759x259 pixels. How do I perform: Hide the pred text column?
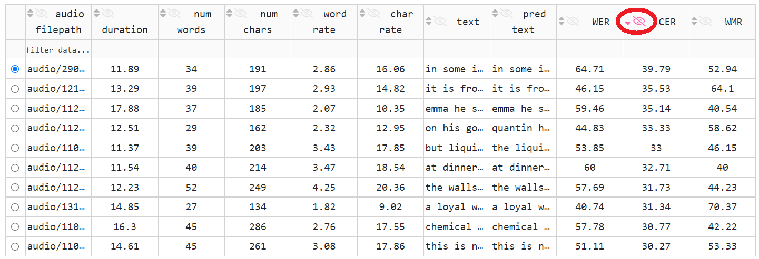click(507, 14)
